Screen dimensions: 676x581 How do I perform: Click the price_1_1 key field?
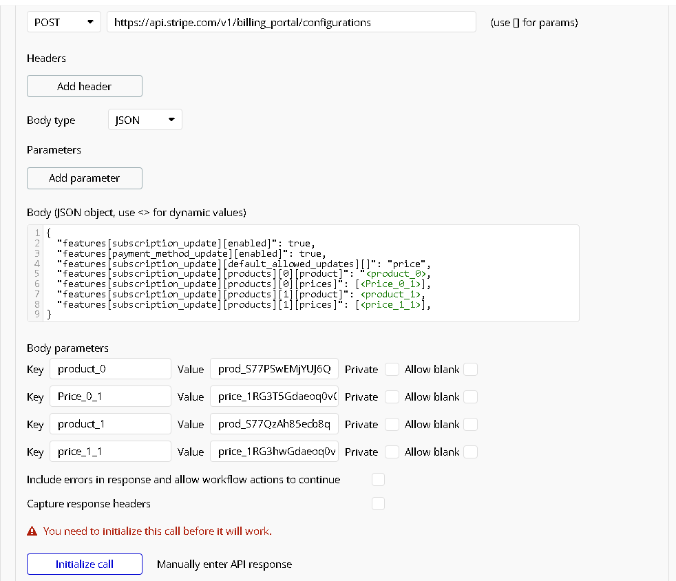click(110, 452)
